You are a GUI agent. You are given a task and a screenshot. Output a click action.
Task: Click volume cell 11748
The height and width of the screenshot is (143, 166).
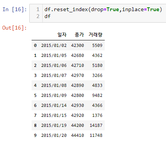pos(96,135)
